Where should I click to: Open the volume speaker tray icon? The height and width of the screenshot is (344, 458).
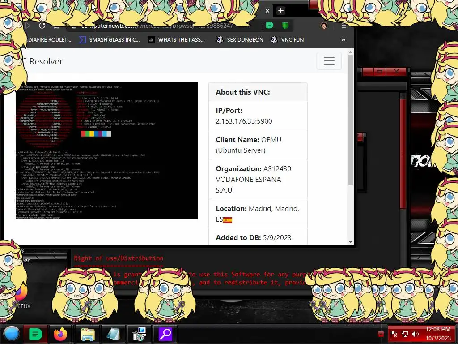(x=416, y=334)
